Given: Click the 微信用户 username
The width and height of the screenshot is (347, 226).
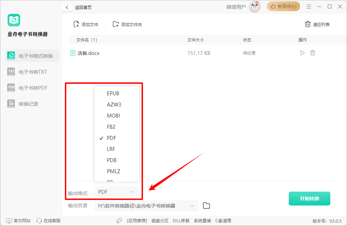Looking at the screenshot, I should (x=236, y=7).
